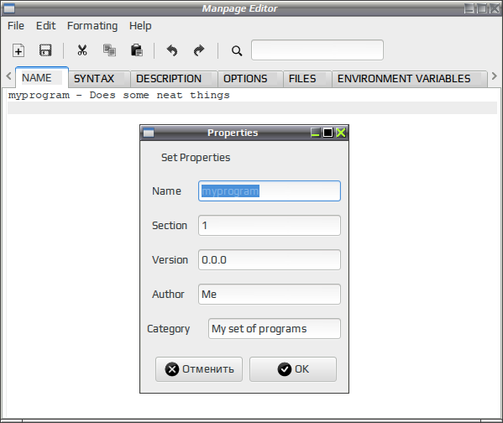
Task: Click the New document toolbar icon
Action: pyautogui.click(x=18, y=50)
